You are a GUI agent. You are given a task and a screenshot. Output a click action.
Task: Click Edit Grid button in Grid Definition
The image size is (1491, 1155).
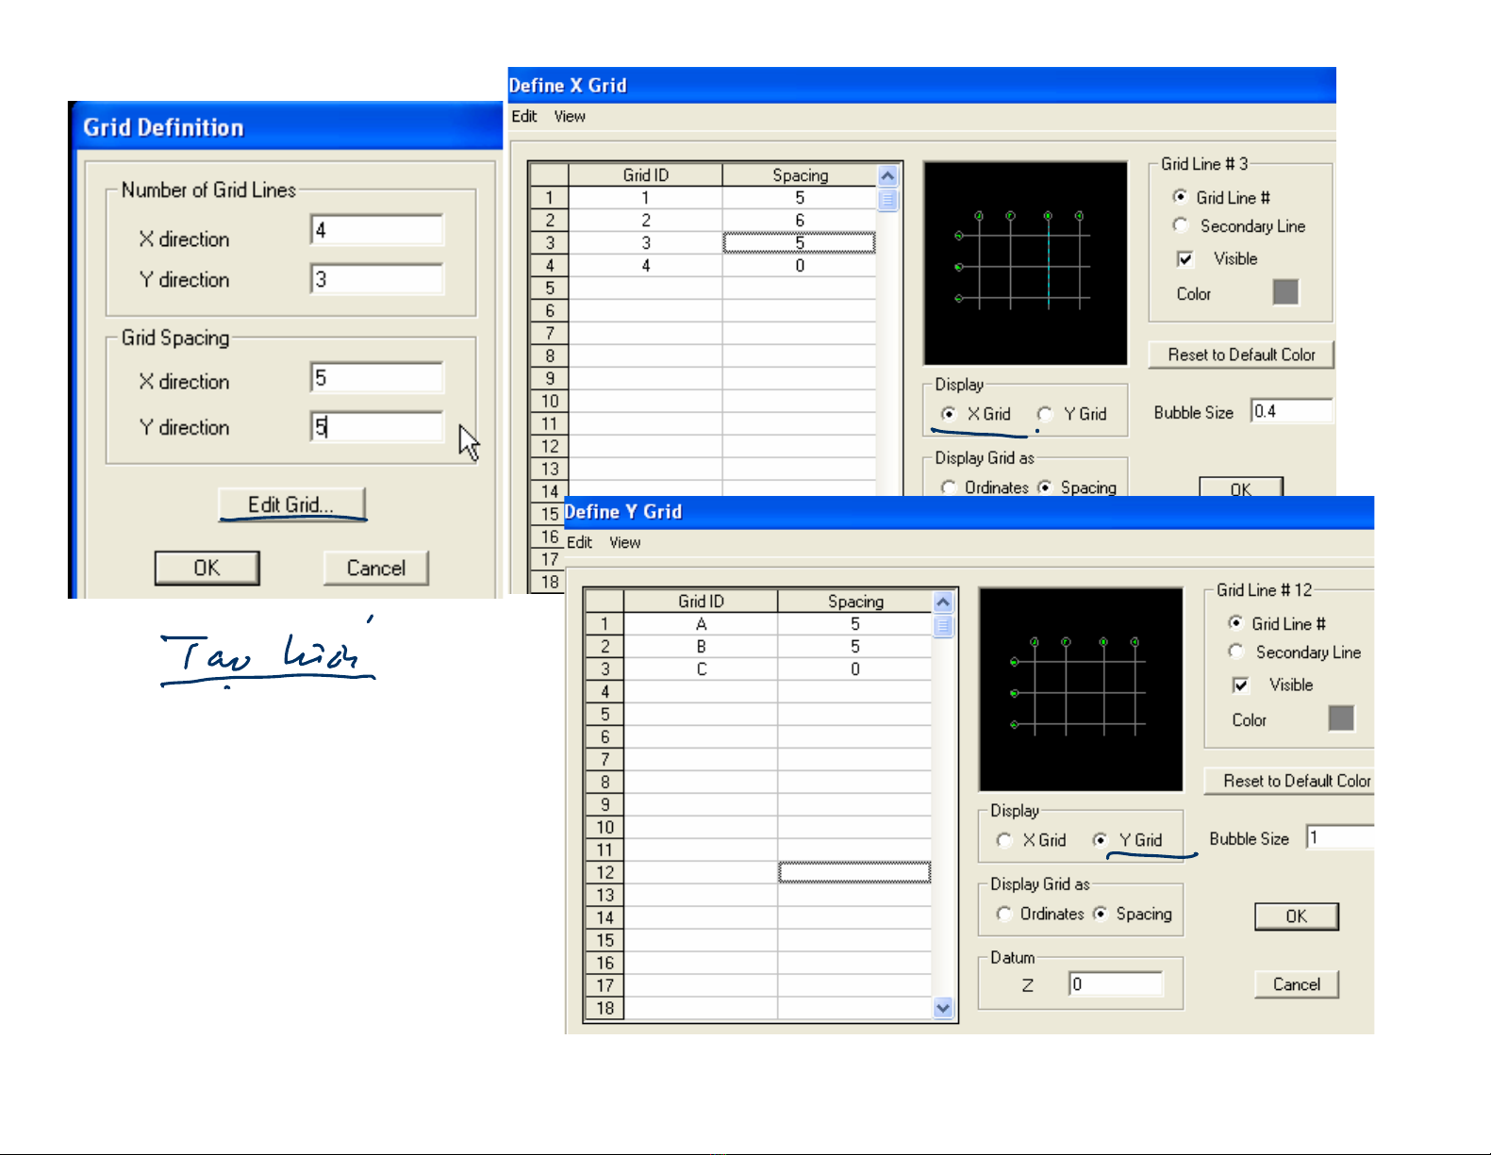tap(291, 504)
